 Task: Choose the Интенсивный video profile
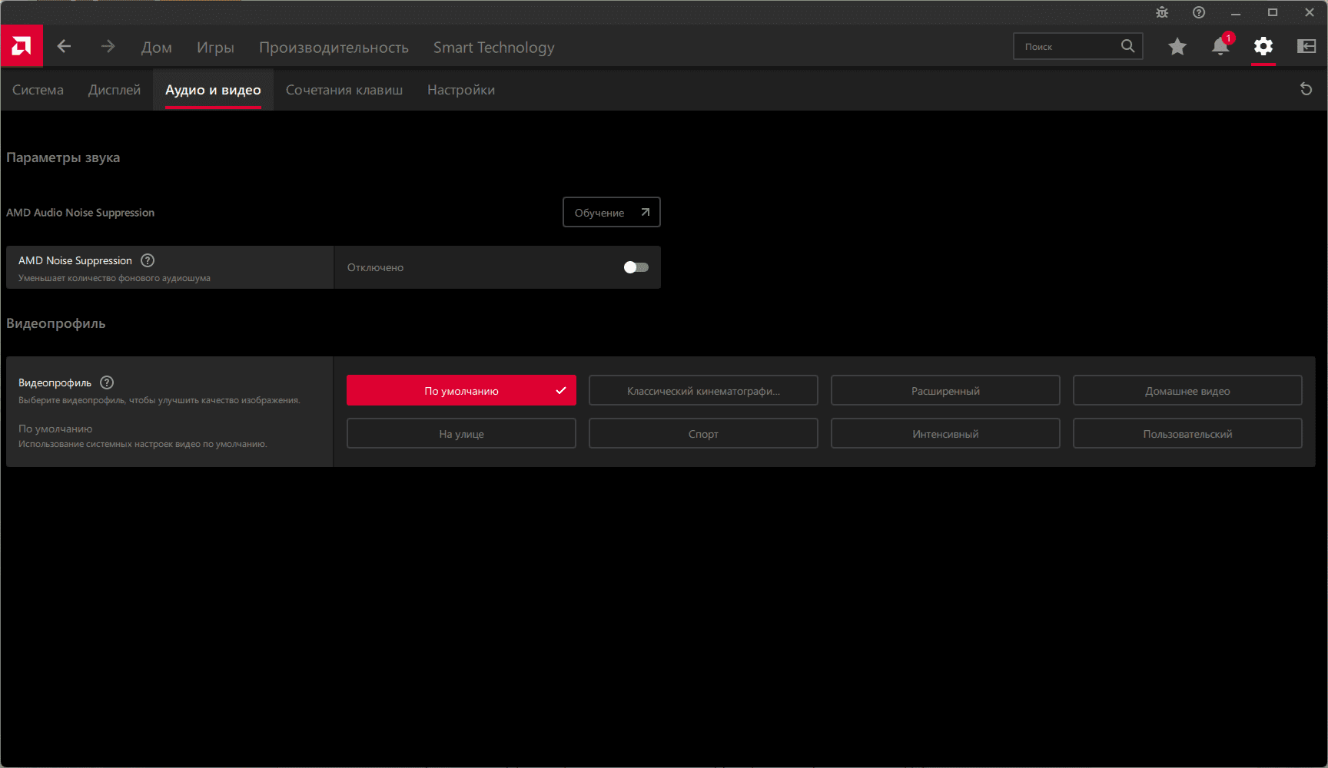[x=945, y=433]
